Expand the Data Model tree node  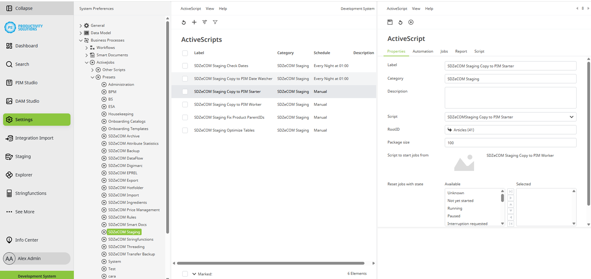(x=81, y=33)
